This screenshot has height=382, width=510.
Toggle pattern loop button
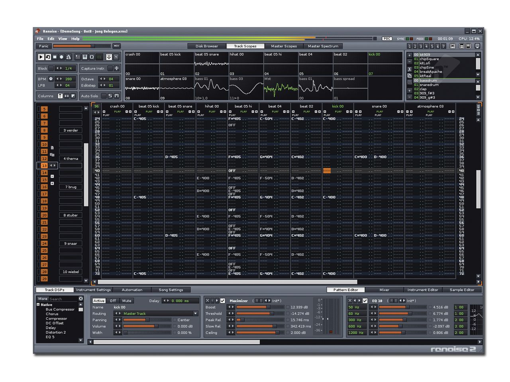[x=48, y=57]
